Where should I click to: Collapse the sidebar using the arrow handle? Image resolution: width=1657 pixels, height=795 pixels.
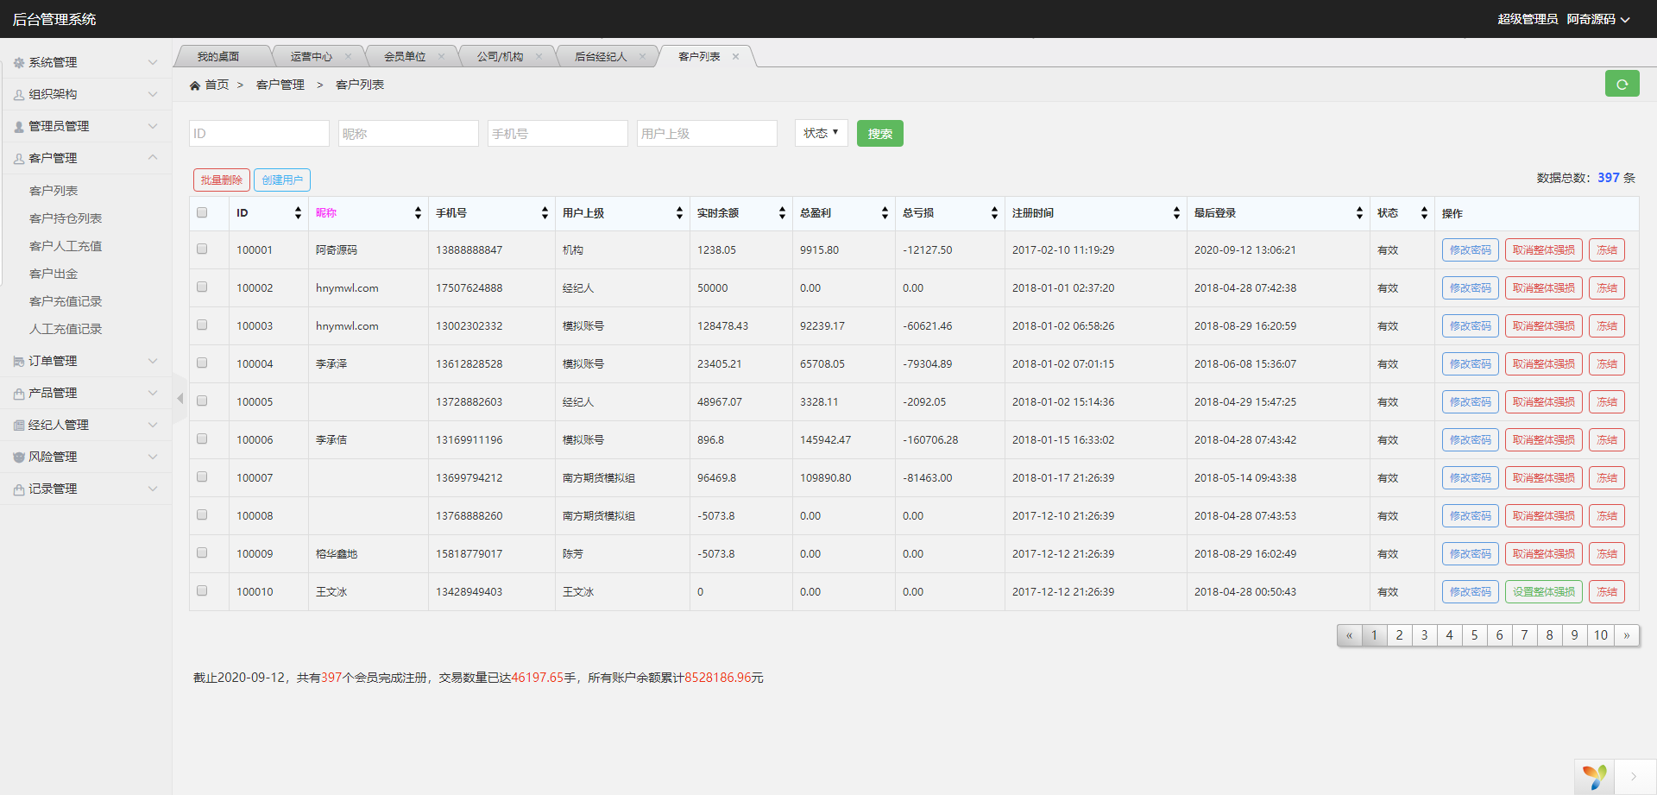[180, 398]
